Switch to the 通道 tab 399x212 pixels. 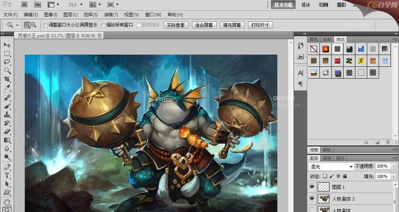[327, 158]
